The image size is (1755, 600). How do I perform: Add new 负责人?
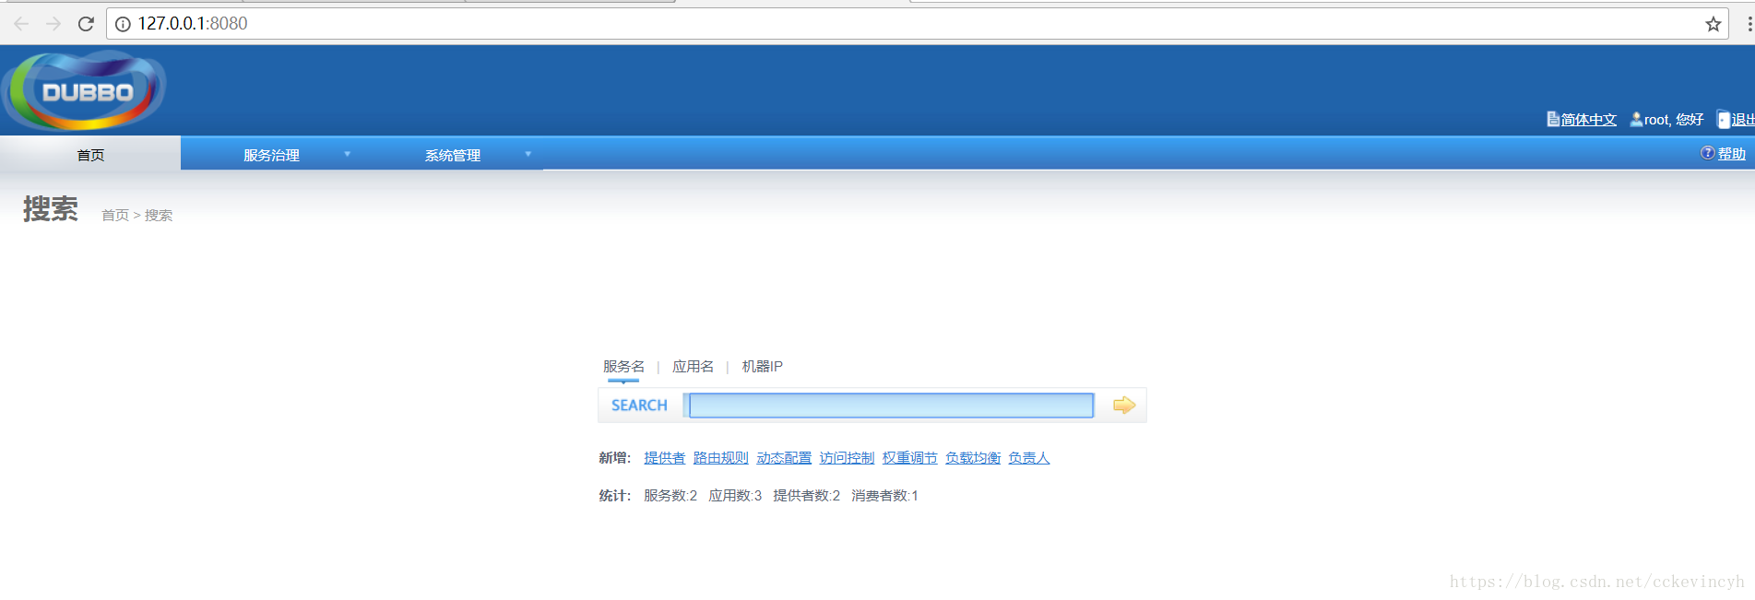click(1029, 458)
